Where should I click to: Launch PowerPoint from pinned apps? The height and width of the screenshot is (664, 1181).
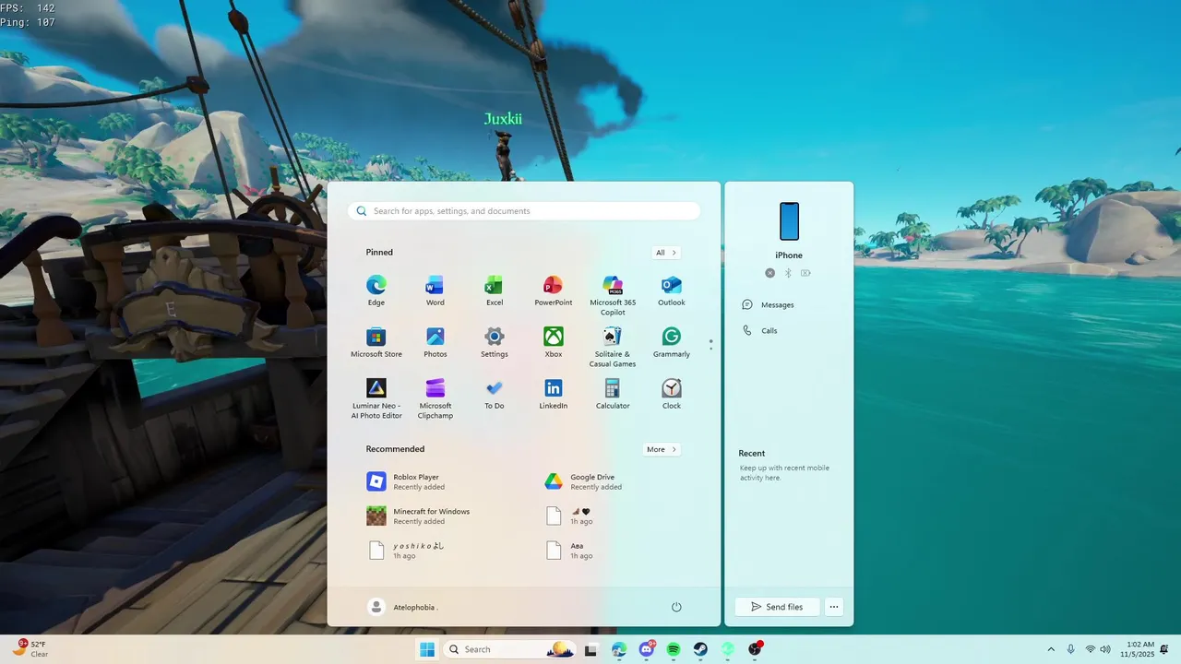(x=554, y=290)
